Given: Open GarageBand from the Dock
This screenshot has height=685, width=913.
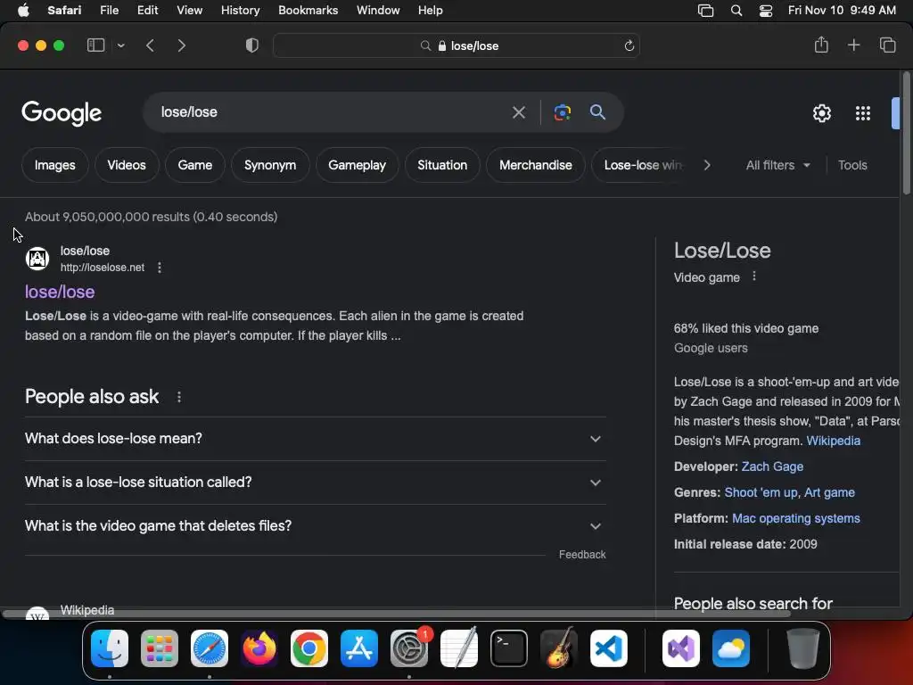Looking at the screenshot, I should (559, 648).
